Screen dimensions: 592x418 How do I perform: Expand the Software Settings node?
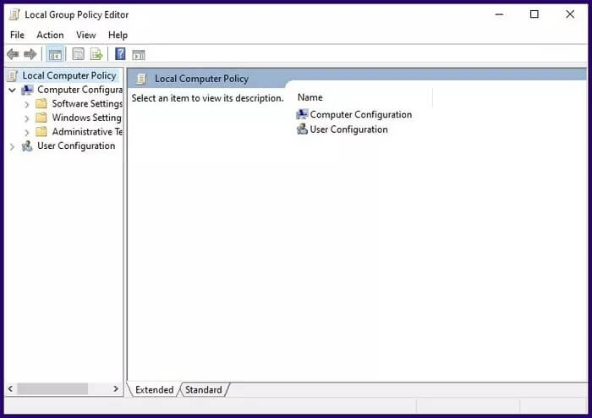26,104
